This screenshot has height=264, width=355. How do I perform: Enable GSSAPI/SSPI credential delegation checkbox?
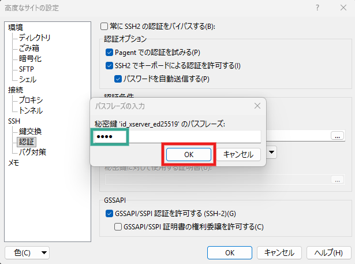(118, 227)
